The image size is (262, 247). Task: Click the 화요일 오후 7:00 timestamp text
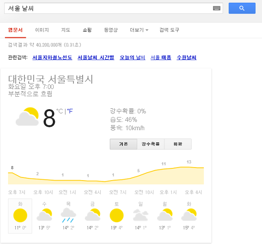point(31,87)
